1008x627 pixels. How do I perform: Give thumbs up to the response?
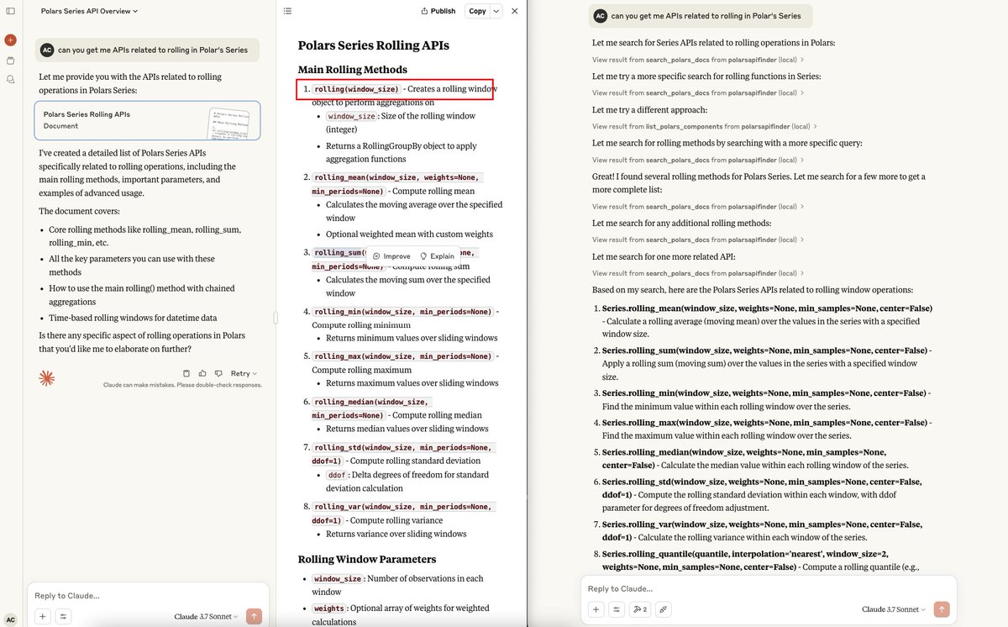coord(202,373)
